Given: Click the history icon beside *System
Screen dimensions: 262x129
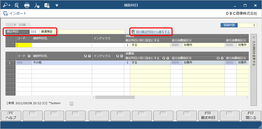Looking at the screenshot, I should [71, 104].
